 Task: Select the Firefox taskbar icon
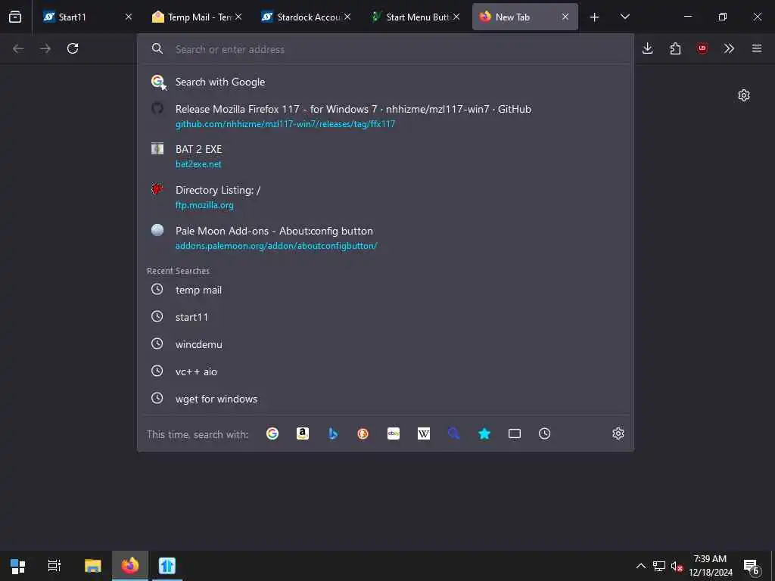click(x=130, y=566)
